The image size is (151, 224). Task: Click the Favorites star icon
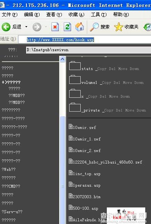118,27
